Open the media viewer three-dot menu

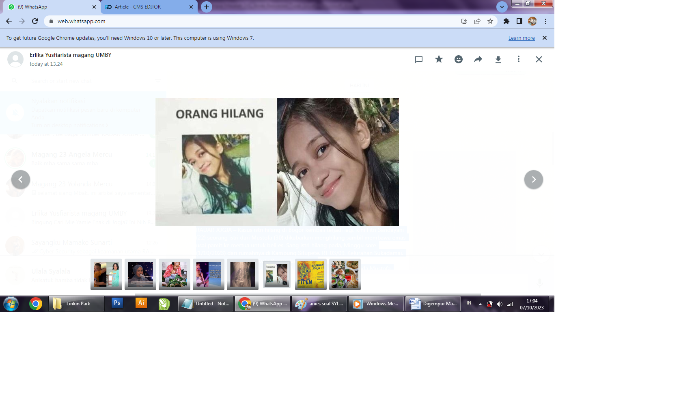tap(518, 59)
